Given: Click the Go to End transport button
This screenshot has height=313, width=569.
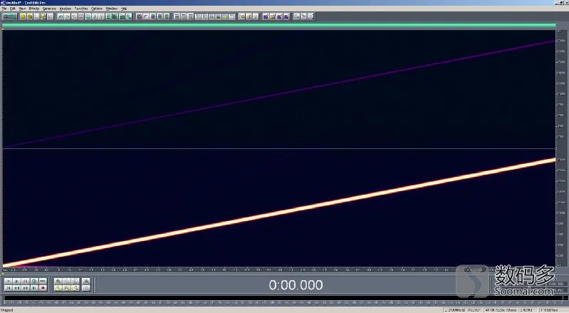Looking at the screenshot, I should [x=34, y=288].
